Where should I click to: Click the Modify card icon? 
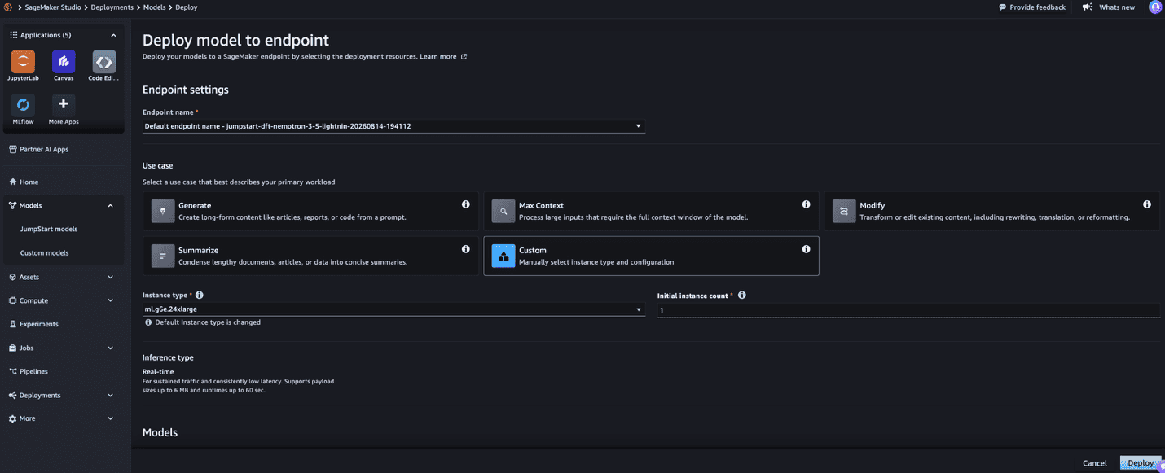tap(844, 211)
